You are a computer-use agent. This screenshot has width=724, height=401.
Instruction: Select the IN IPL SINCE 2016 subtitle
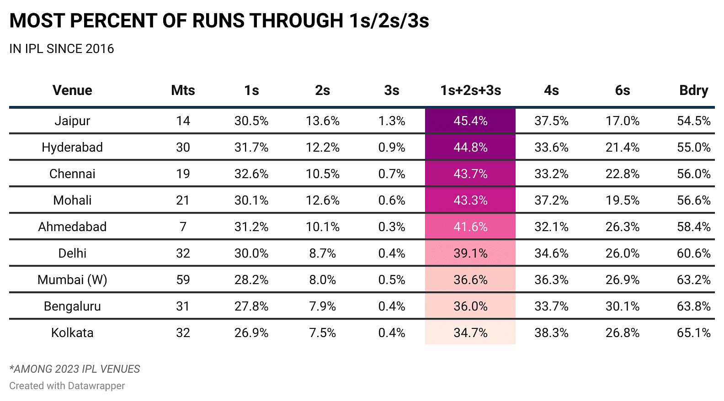tap(62, 49)
